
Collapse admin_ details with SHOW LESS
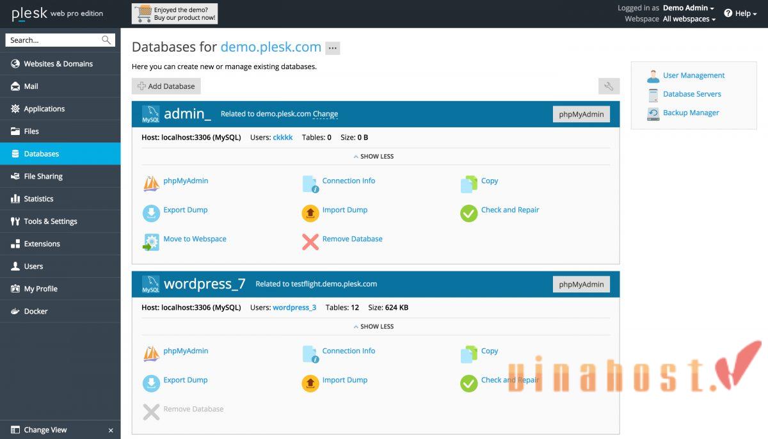(374, 156)
